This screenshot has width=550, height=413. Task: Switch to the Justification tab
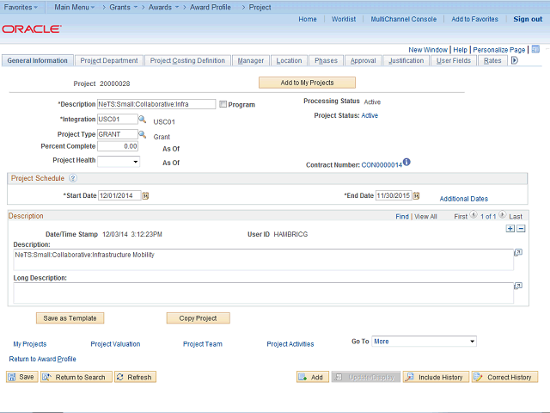coord(406,61)
